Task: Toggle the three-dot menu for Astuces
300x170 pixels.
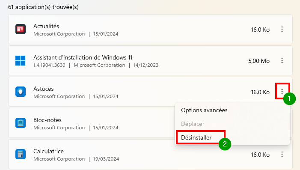Action: pos(282,92)
